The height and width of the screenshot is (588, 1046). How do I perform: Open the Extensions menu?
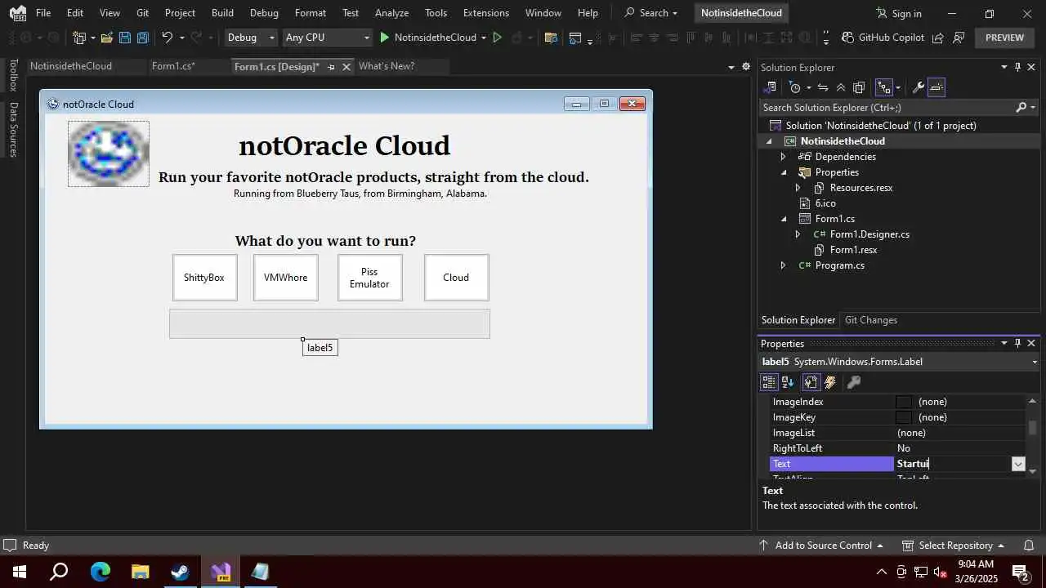485,13
